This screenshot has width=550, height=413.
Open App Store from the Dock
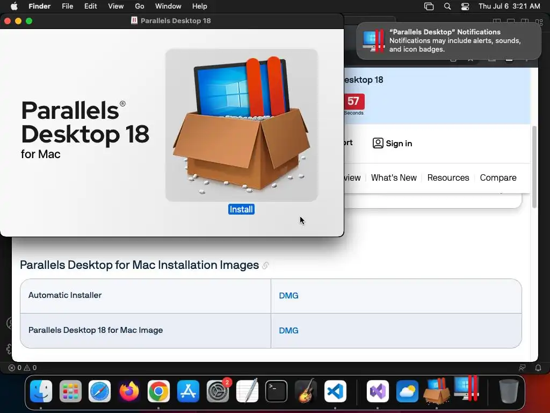tap(188, 391)
